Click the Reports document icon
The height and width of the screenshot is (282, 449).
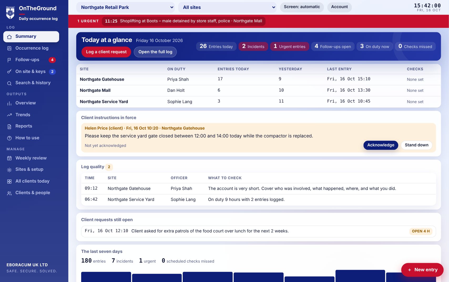tap(9, 126)
